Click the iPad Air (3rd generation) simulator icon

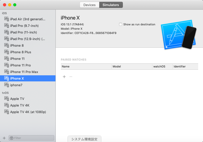point(6,19)
